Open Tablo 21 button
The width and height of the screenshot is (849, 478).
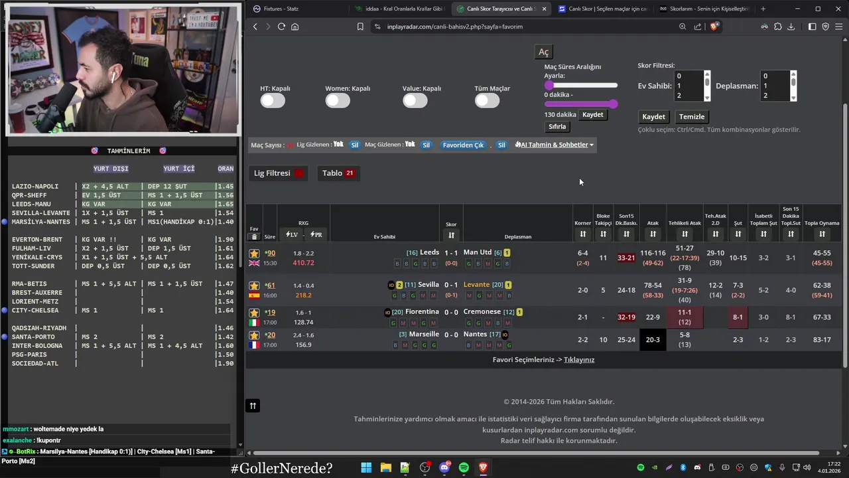tap(338, 173)
